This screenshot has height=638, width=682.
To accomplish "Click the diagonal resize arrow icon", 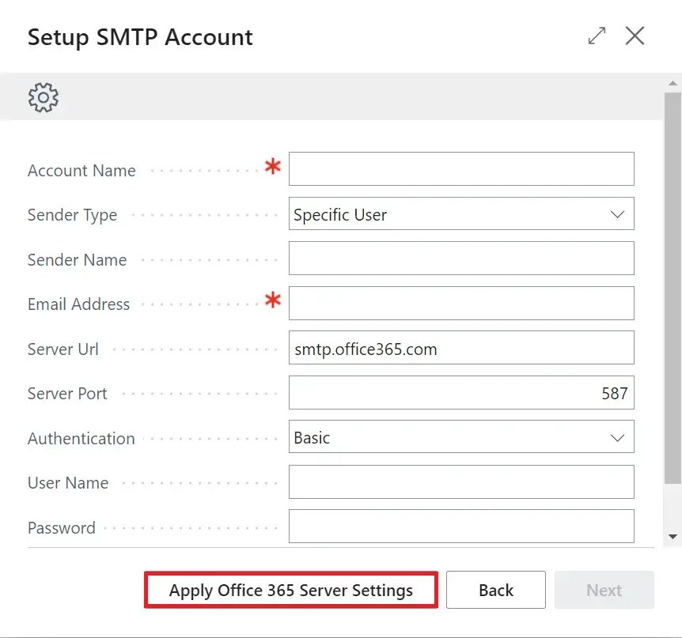I will click(x=597, y=36).
